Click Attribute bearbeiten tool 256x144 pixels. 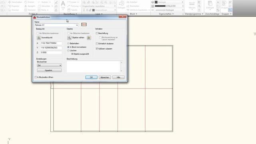point(137,10)
